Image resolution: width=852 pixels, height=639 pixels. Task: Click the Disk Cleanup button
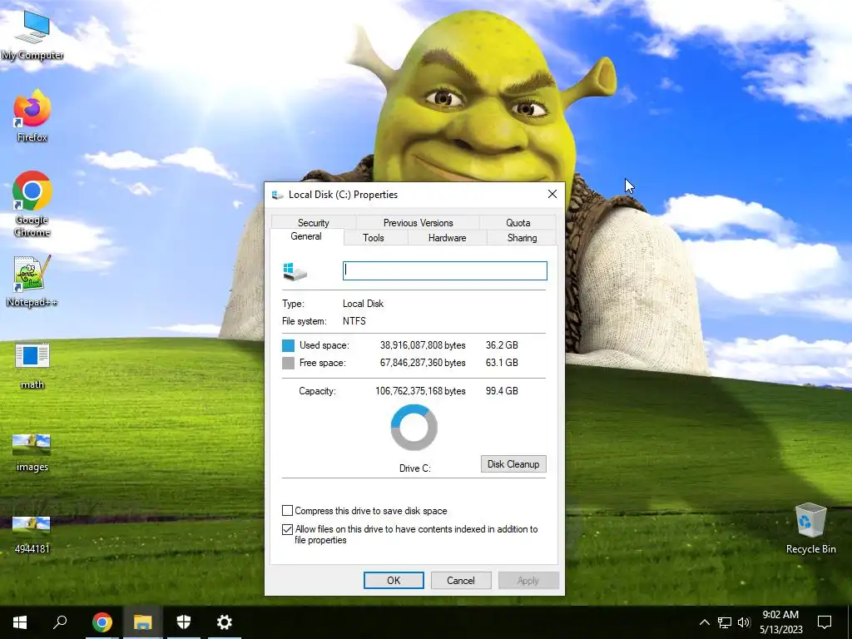tap(513, 464)
